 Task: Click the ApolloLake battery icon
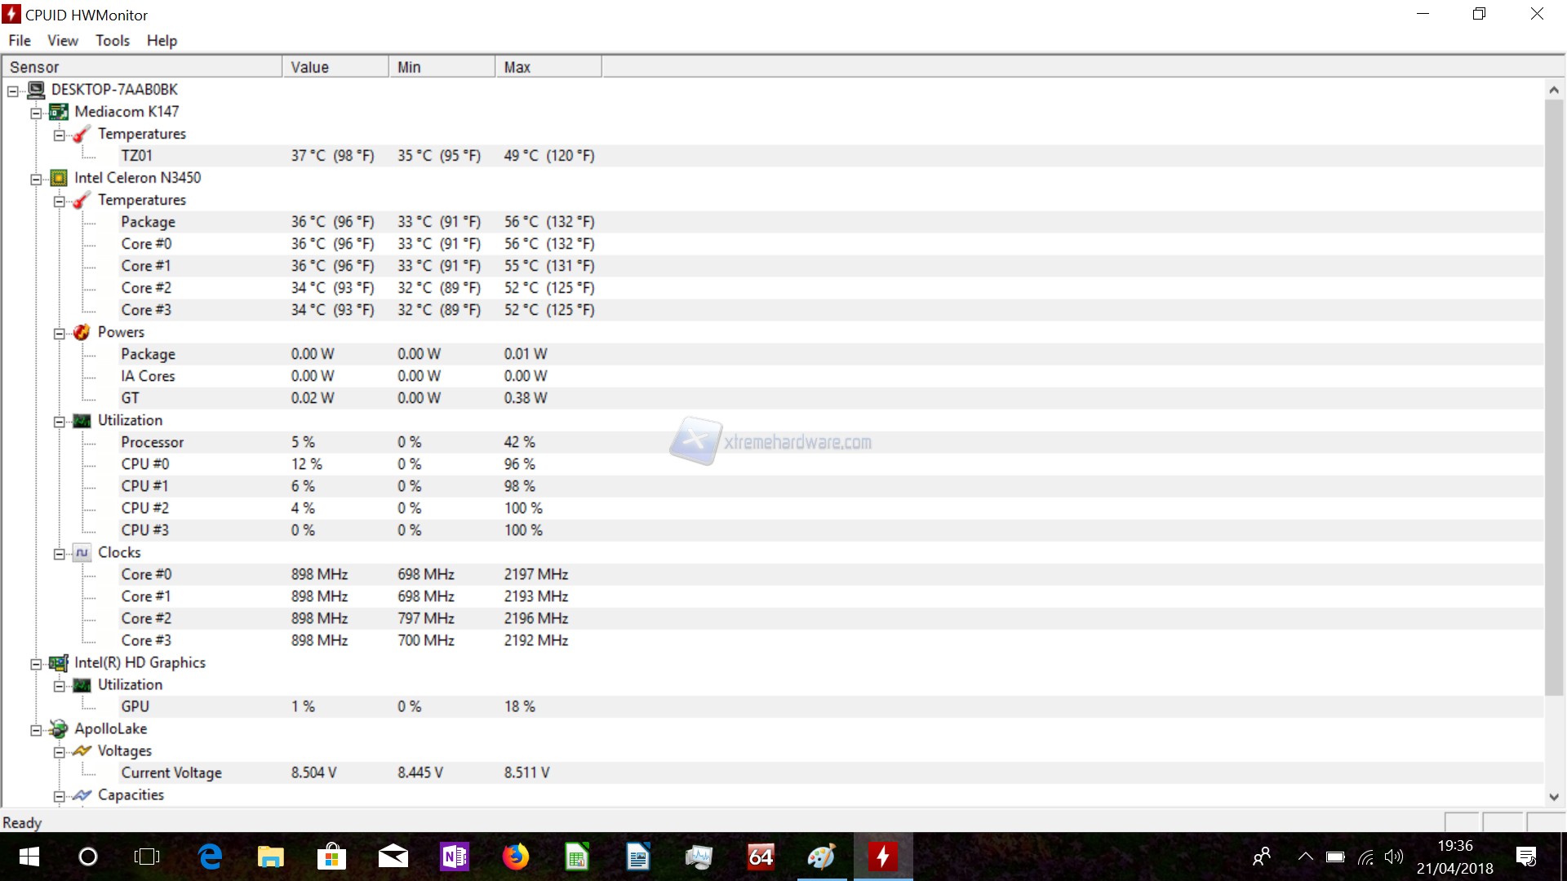(x=58, y=728)
